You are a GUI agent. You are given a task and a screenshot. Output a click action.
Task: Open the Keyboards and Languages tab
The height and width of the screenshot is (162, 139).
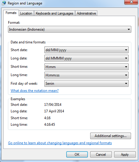click(54, 13)
